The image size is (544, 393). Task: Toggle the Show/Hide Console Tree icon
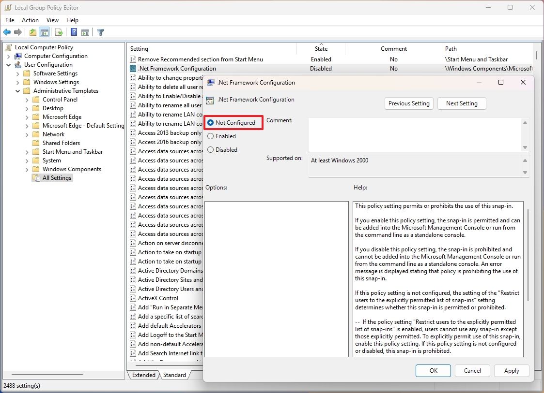tap(44, 32)
